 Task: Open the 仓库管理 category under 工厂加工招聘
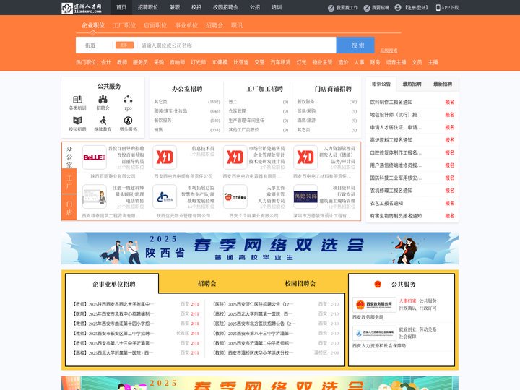[x=238, y=111]
